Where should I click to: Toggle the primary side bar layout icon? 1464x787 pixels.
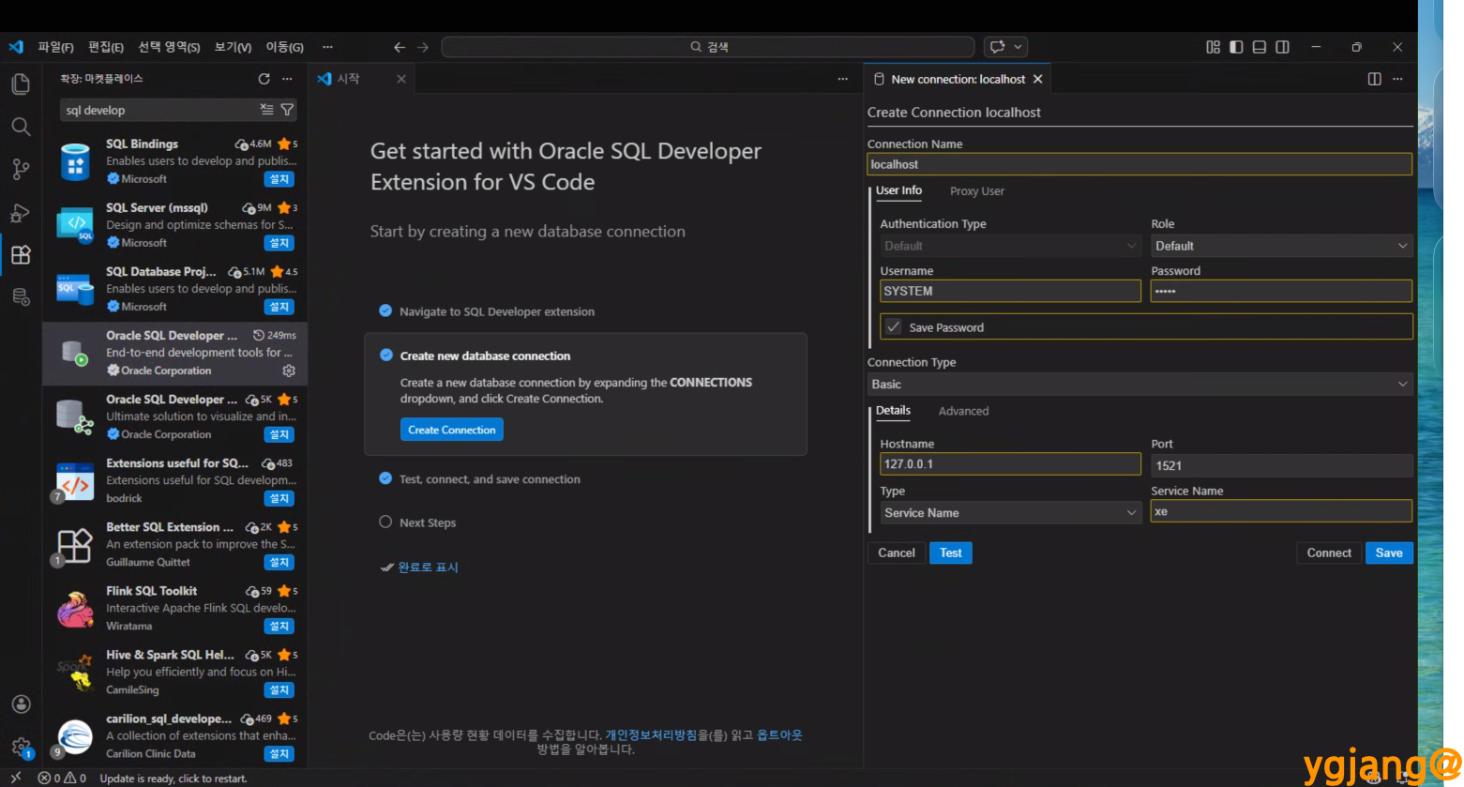click(x=1236, y=47)
